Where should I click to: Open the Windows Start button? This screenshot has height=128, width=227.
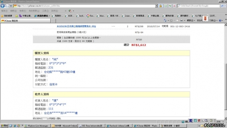4,126
